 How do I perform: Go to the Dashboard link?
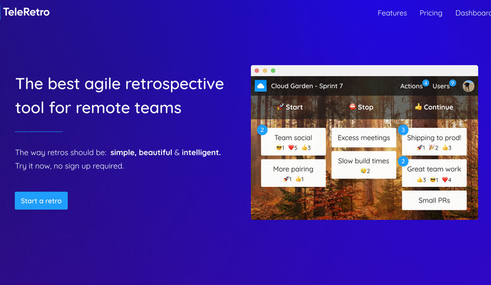pos(473,13)
